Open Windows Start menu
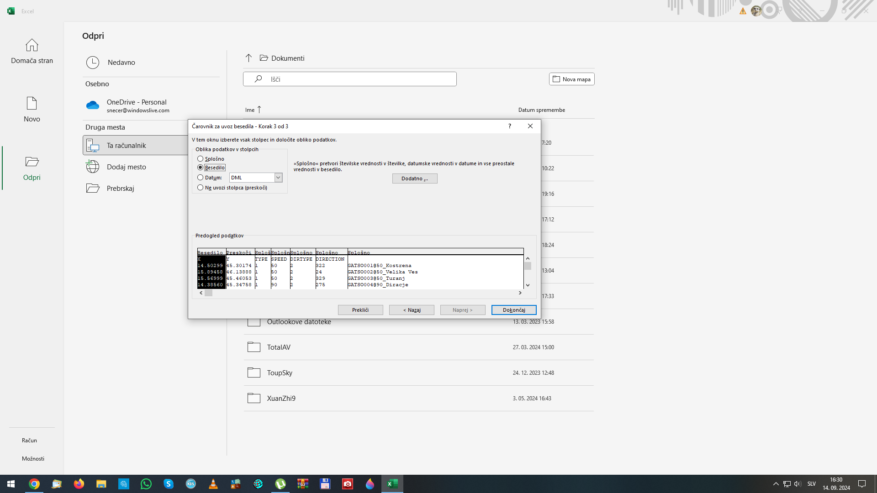 11,484
